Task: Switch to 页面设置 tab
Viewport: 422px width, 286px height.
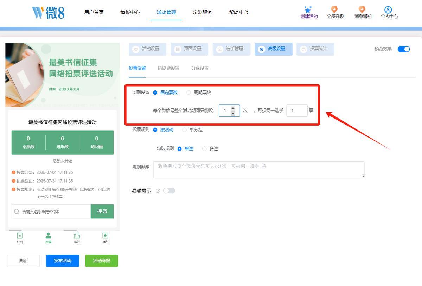Action: [x=189, y=49]
